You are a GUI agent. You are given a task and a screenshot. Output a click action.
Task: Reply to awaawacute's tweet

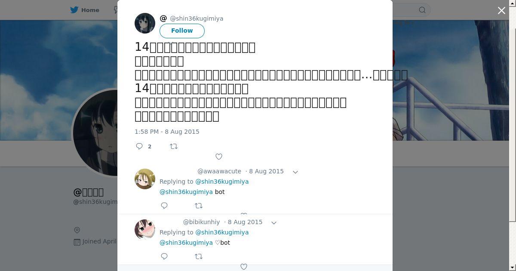coord(164,206)
